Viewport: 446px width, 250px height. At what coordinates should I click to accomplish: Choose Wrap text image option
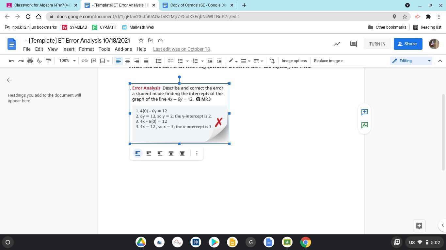tap(149, 153)
